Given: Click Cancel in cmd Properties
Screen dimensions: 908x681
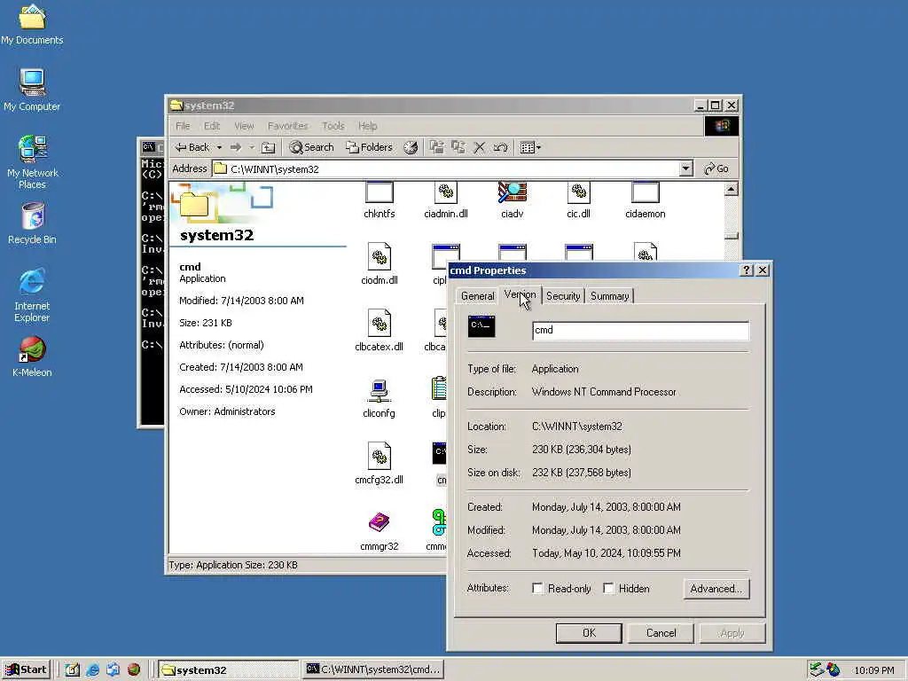Looking at the screenshot, I should pos(661,633).
